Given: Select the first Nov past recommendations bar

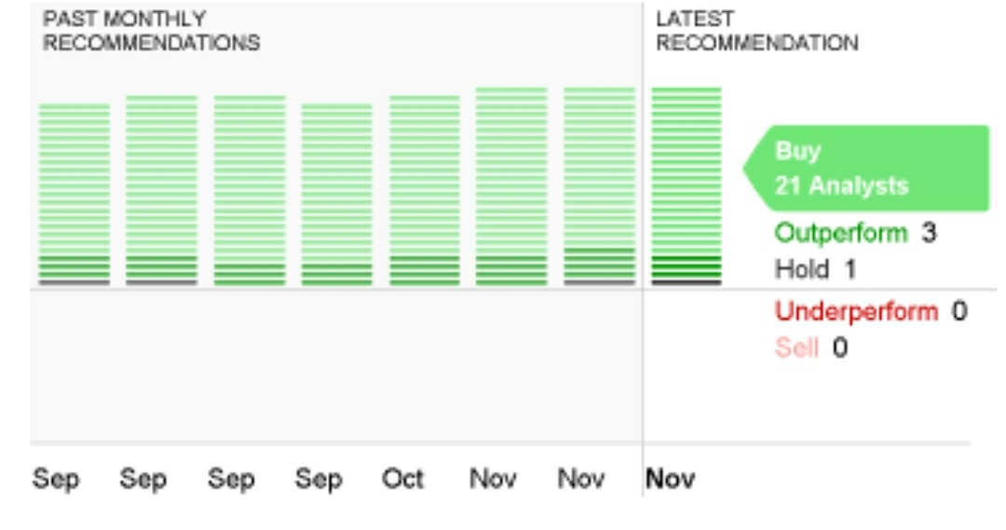Looking at the screenshot, I should (511, 186).
